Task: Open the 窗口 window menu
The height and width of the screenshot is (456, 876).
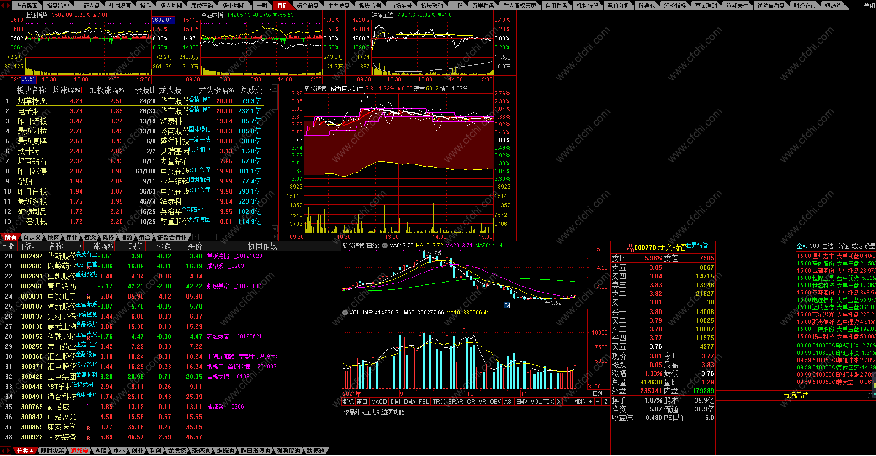Action: click(x=362, y=402)
